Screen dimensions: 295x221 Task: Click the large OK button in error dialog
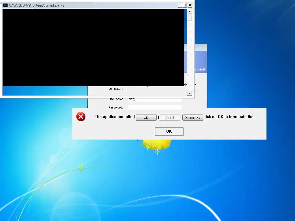[x=169, y=131]
